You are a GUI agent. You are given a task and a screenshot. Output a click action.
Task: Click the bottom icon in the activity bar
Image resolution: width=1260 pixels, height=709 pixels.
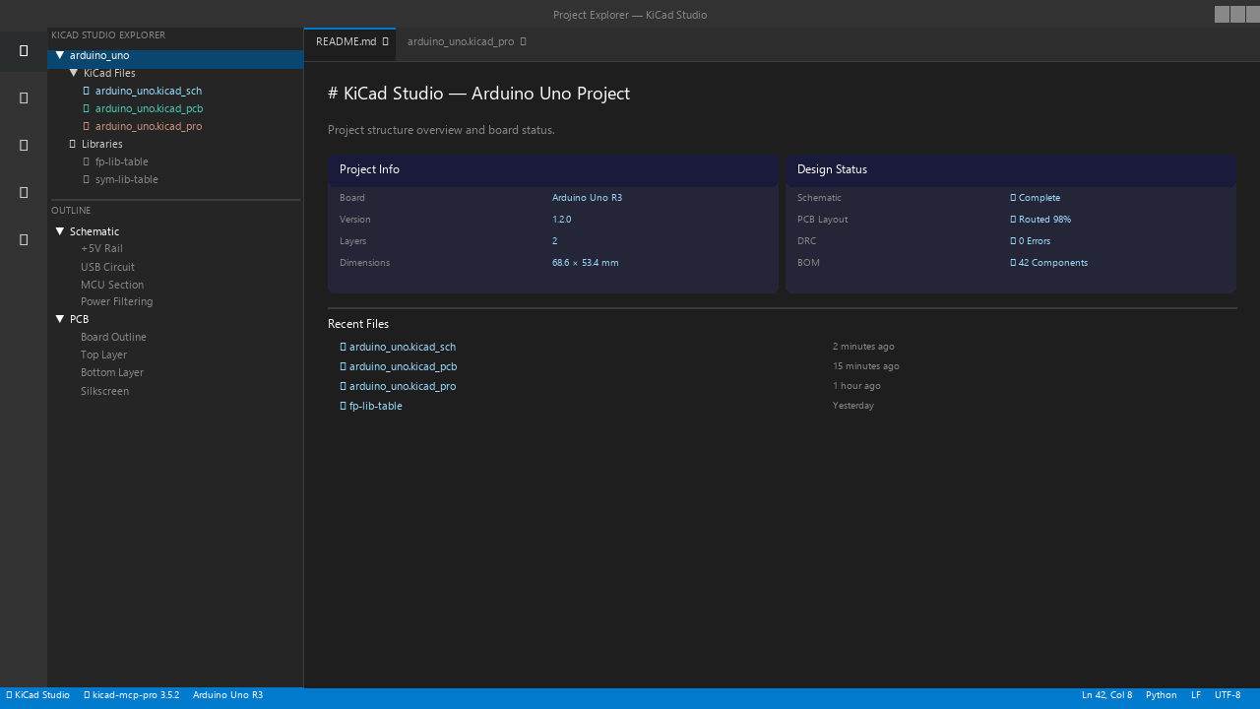click(24, 239)
